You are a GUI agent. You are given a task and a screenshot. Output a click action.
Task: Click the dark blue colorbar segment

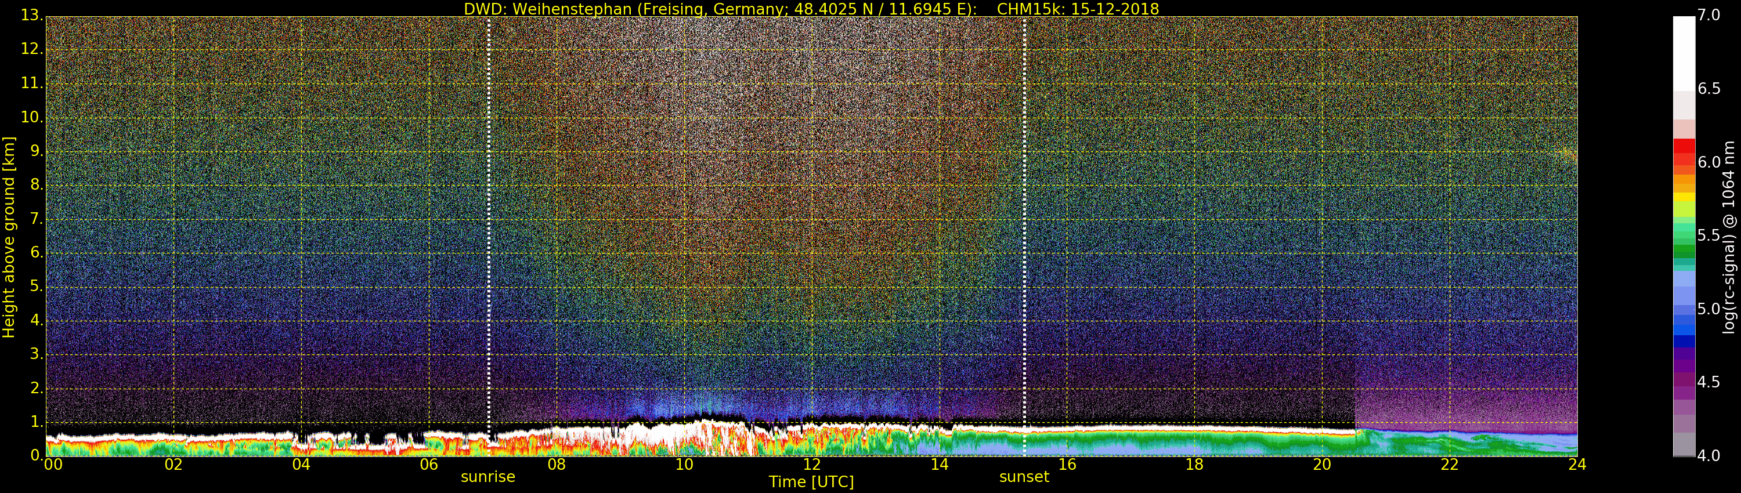pyautogui.click(x=1684, y=341)
